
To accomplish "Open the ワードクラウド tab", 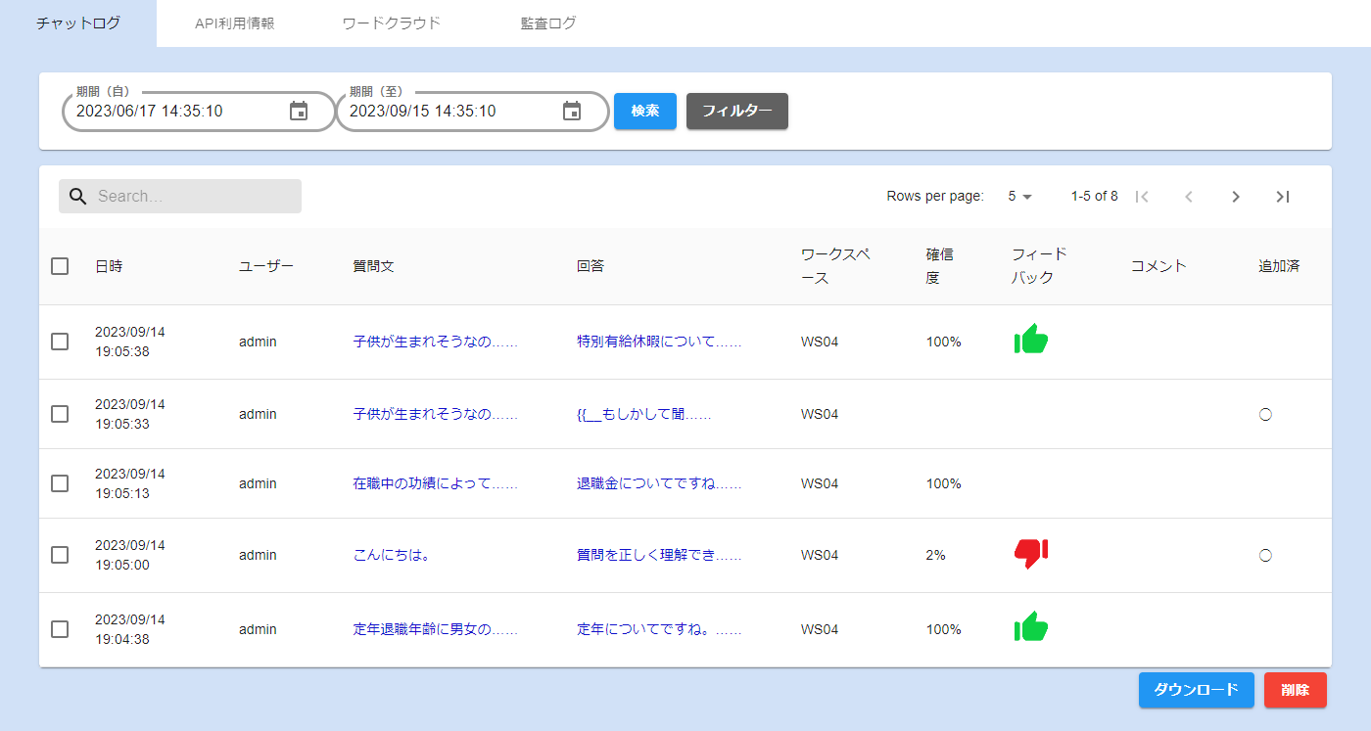I will (392, 23).
